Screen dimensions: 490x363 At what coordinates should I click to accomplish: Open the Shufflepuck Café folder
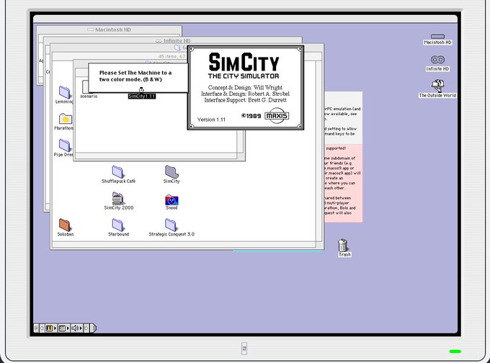click(118, 172)
